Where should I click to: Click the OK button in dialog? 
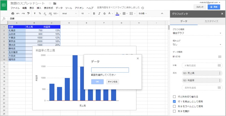pos(97,82)
